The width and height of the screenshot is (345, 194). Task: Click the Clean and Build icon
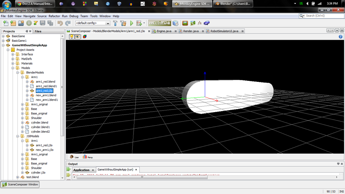pos(123,23)
